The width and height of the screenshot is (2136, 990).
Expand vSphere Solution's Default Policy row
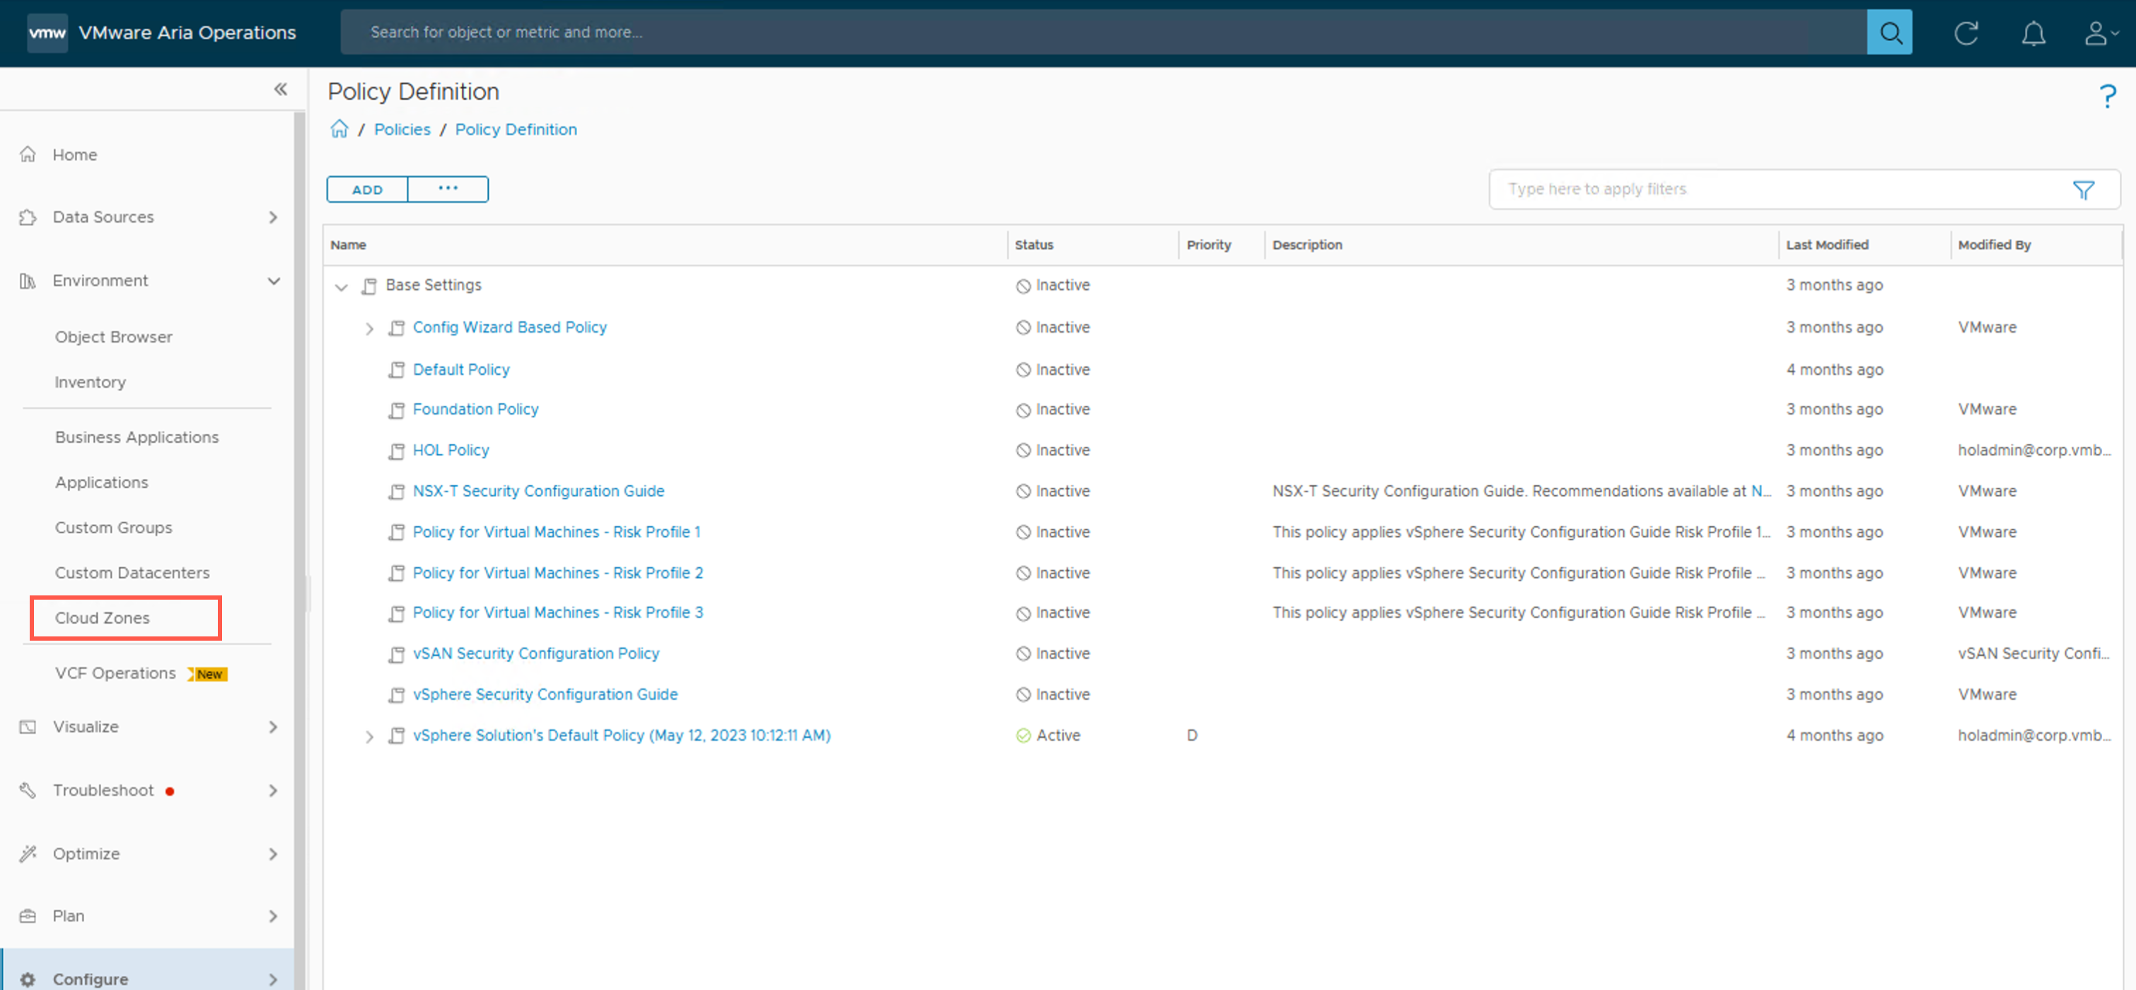click(369, 737)
